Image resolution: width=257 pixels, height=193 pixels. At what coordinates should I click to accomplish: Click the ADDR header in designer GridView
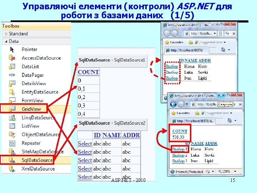click(x=131, y=135)
